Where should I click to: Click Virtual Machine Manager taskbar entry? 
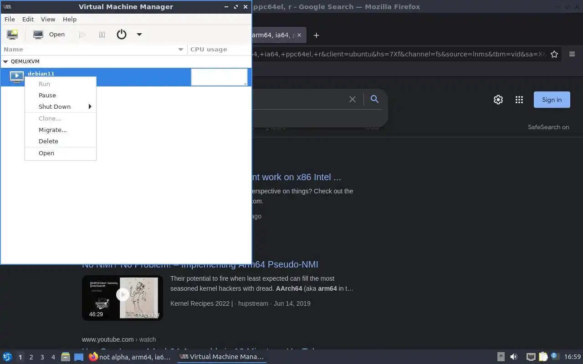click(222, 357)
